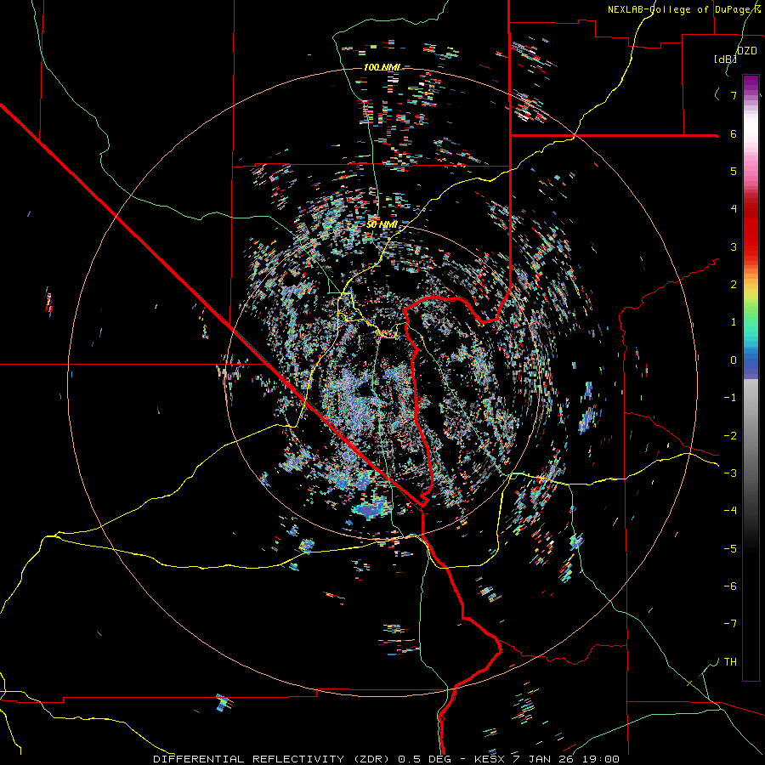Click the 3 value on the color scale
This screenshot has height=765, width=765.
[x=734, y=246]
